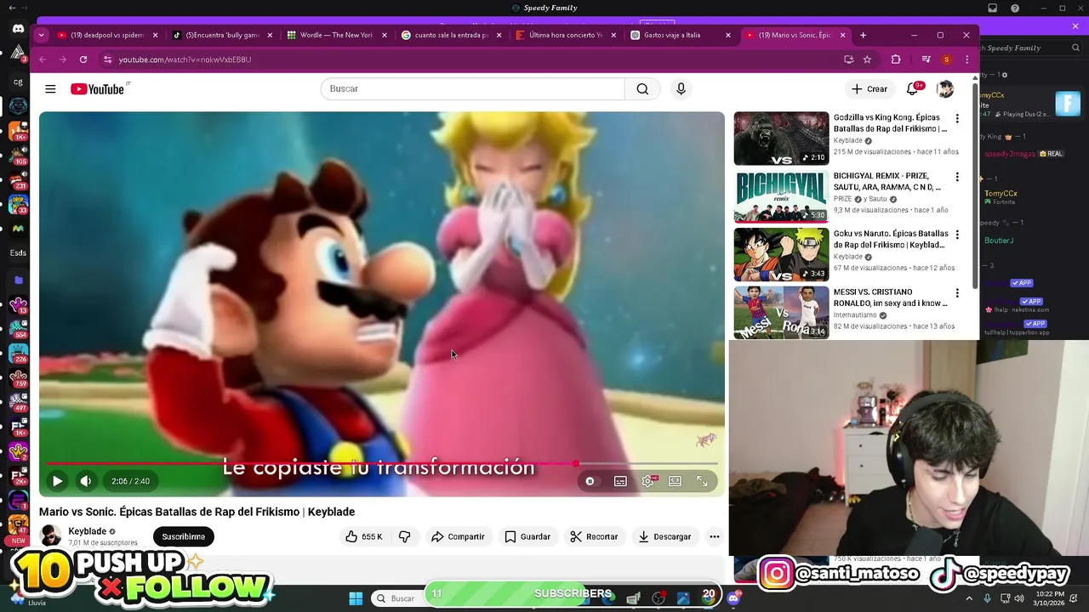Expand hidden tray icons chevron
The image size is (1089, 612).
[x=969, y=598]
